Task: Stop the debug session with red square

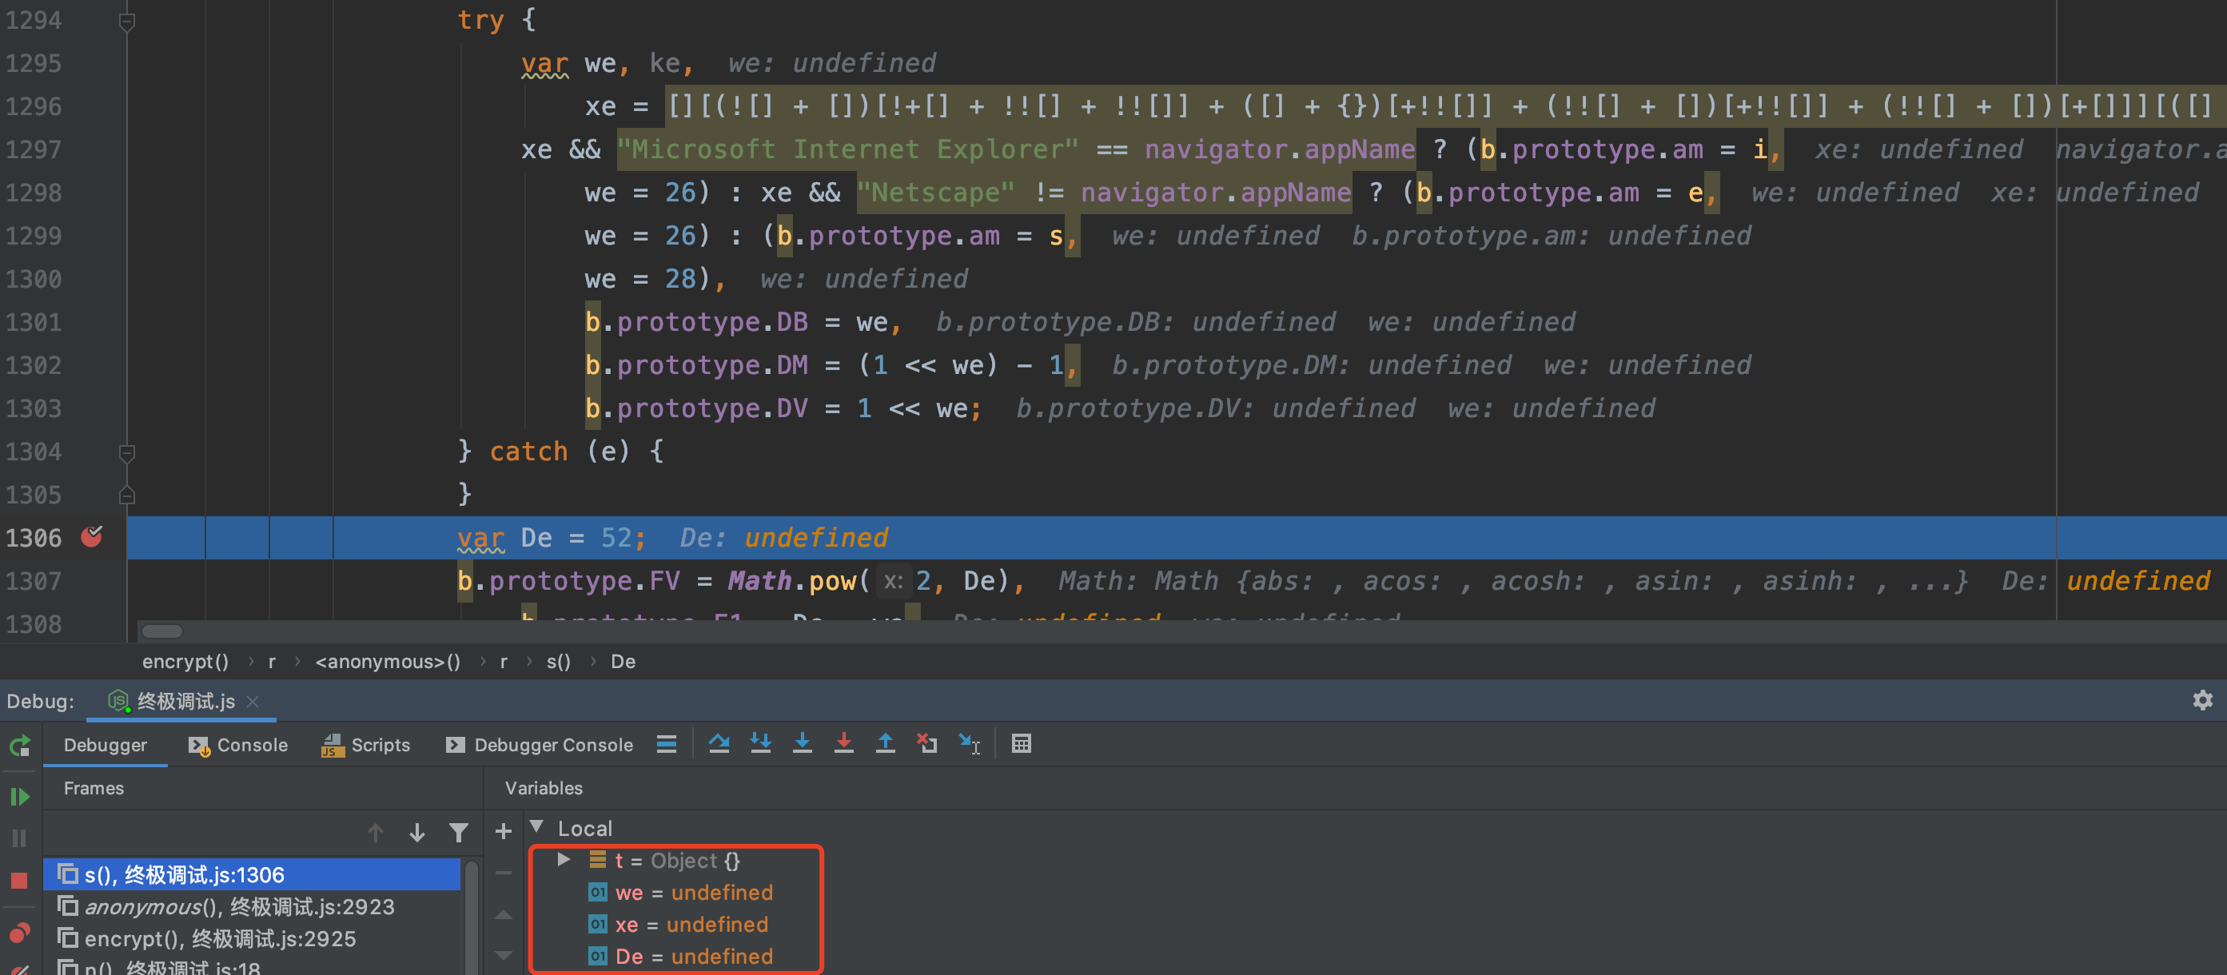Action: coord(19,880)
